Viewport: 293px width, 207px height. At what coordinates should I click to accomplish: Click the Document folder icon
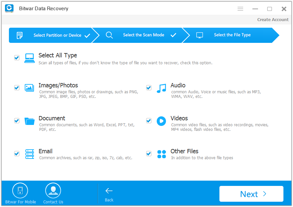tap(29, 121)
